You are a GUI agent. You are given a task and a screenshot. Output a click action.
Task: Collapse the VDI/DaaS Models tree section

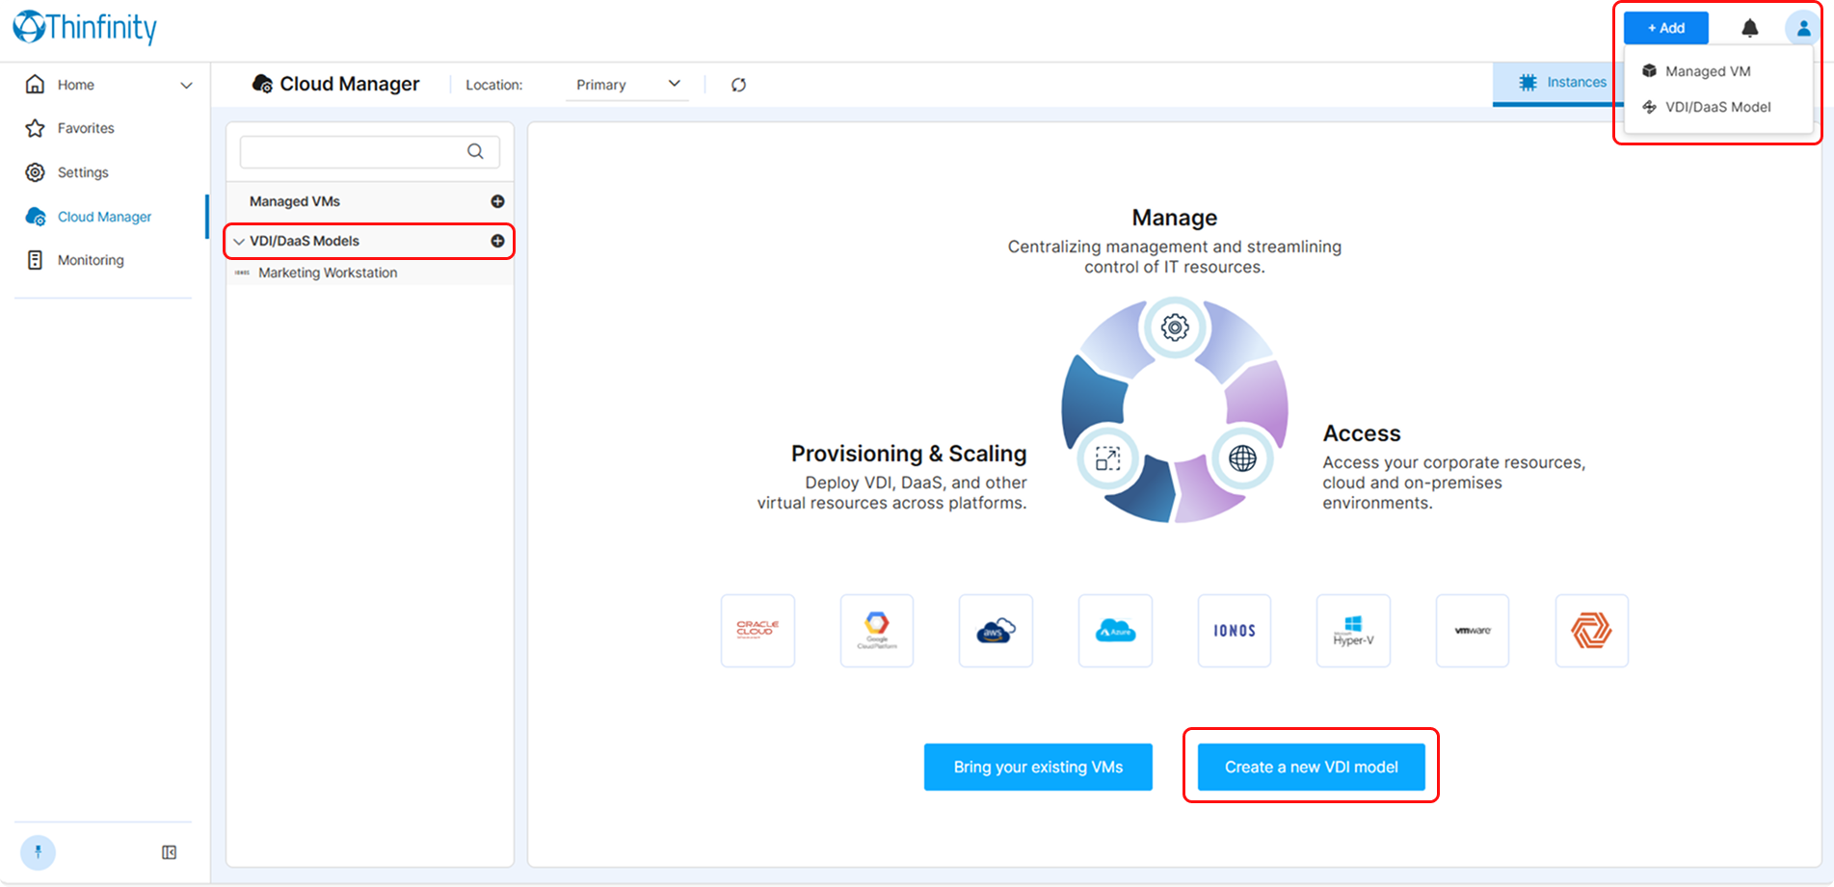(x=239, y=242)
